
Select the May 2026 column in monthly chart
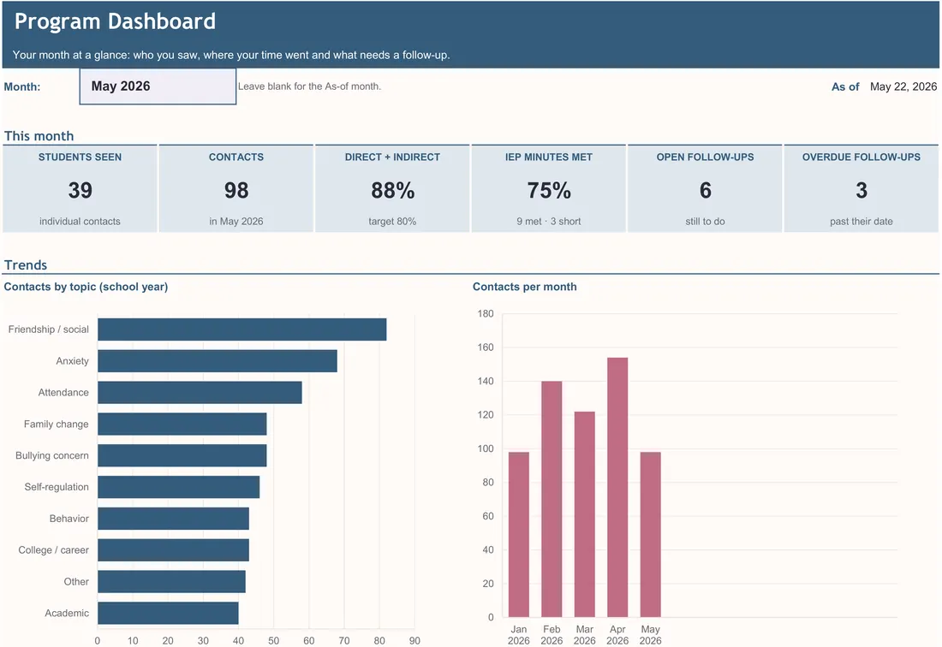651,535
